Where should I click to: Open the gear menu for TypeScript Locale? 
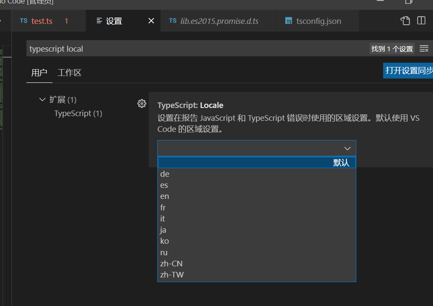coord(141,104)
